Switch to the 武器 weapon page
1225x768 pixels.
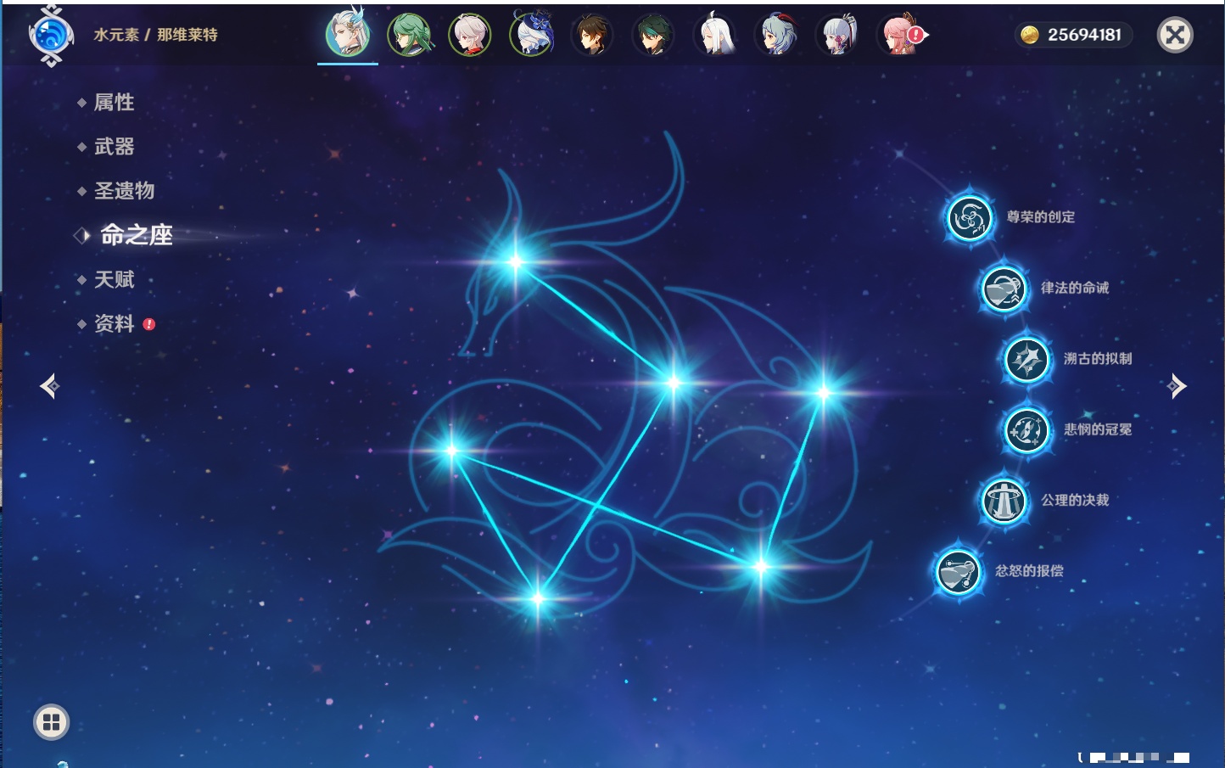click(114, 147)
